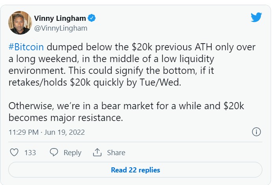Like the tweet with the heart icon

[14, 152]
